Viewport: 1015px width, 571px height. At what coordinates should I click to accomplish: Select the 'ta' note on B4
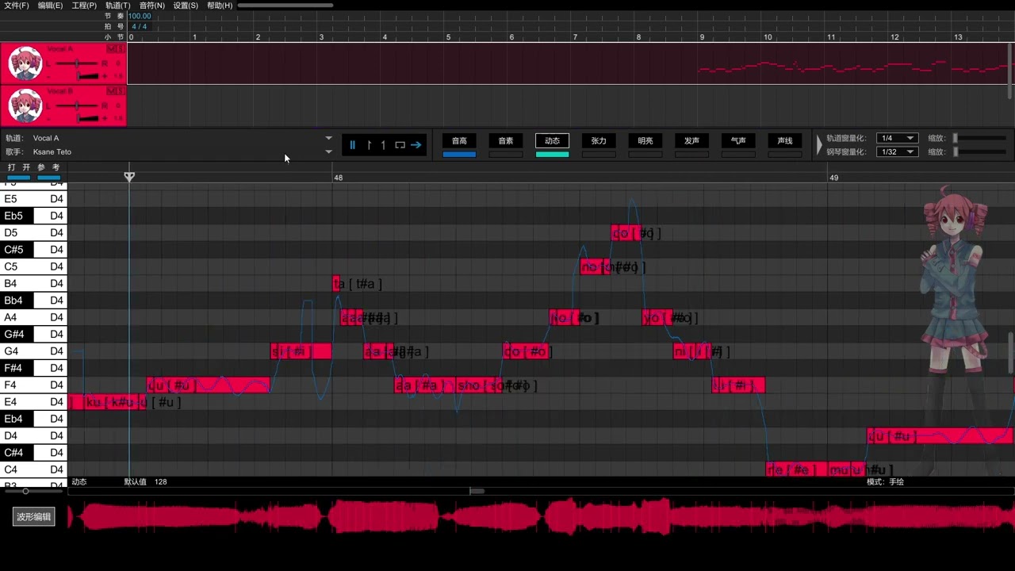[x=337, y=283]
